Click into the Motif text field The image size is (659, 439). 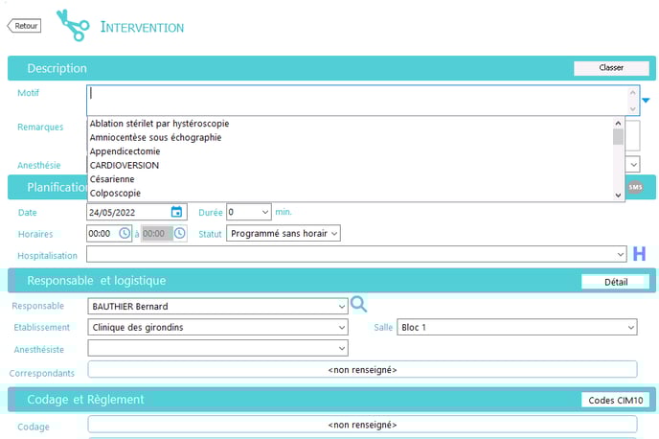pyautogui.click(x=354, y=94)
